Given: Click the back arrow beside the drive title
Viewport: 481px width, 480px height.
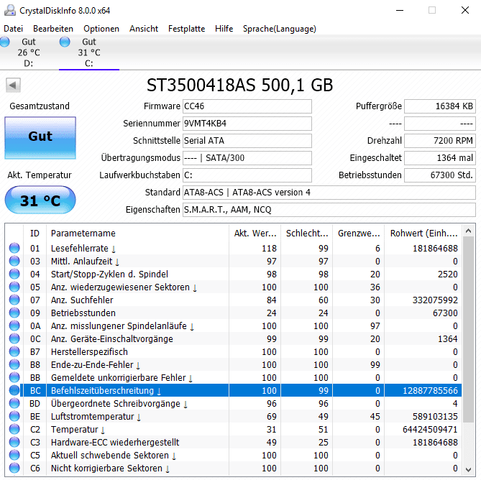Looking at the screenshot, I should [12, 86].
